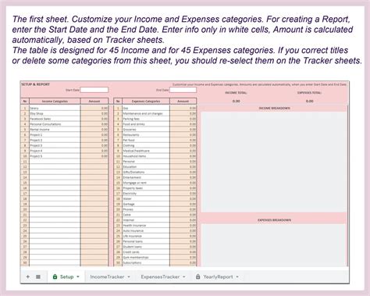Select the Credit cards expense cell
Screen dimensions: 370x296
[x=146, y=252]
